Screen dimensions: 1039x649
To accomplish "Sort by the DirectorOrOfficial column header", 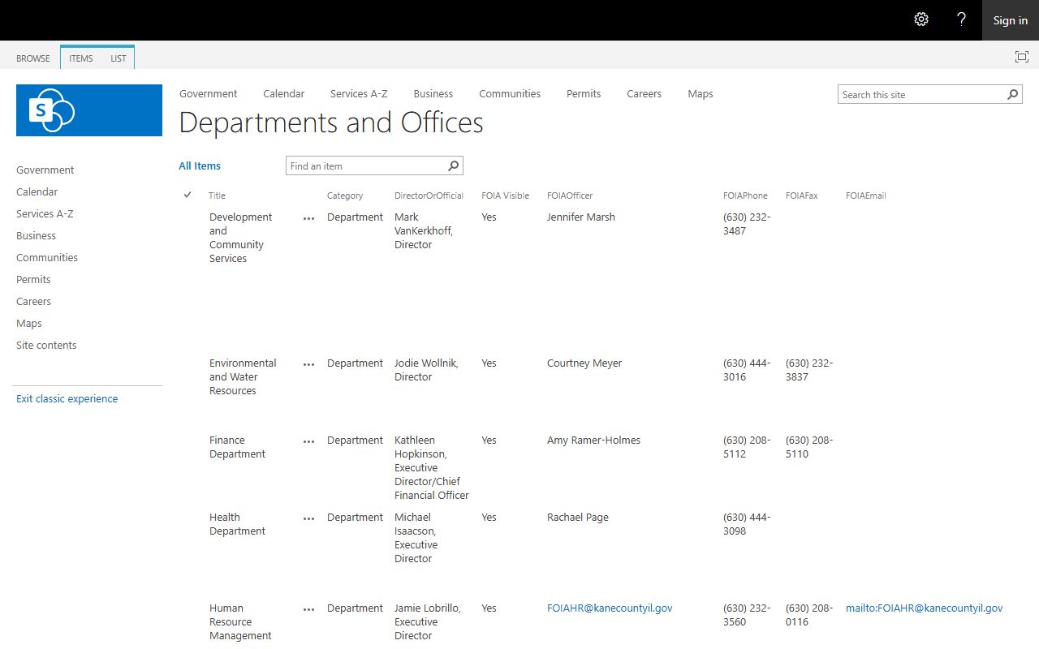I will pyautogui.click(x=429, y=196).
